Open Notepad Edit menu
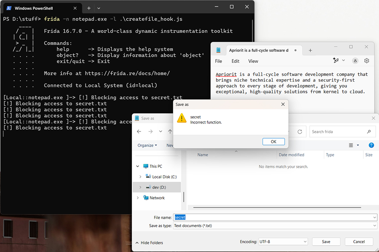Image resolution: width=379 pixels, height=252 pixels. tap(235, 61)
